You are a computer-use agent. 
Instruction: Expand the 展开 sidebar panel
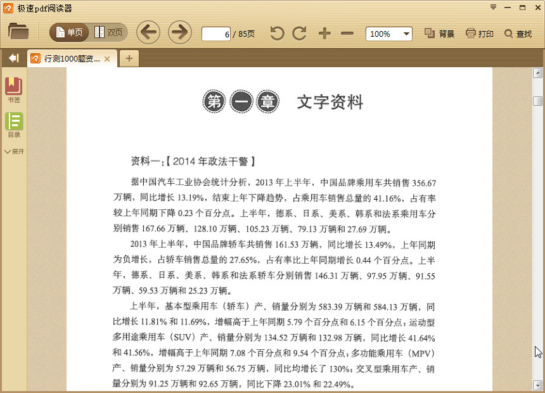(x=14, y=151)
